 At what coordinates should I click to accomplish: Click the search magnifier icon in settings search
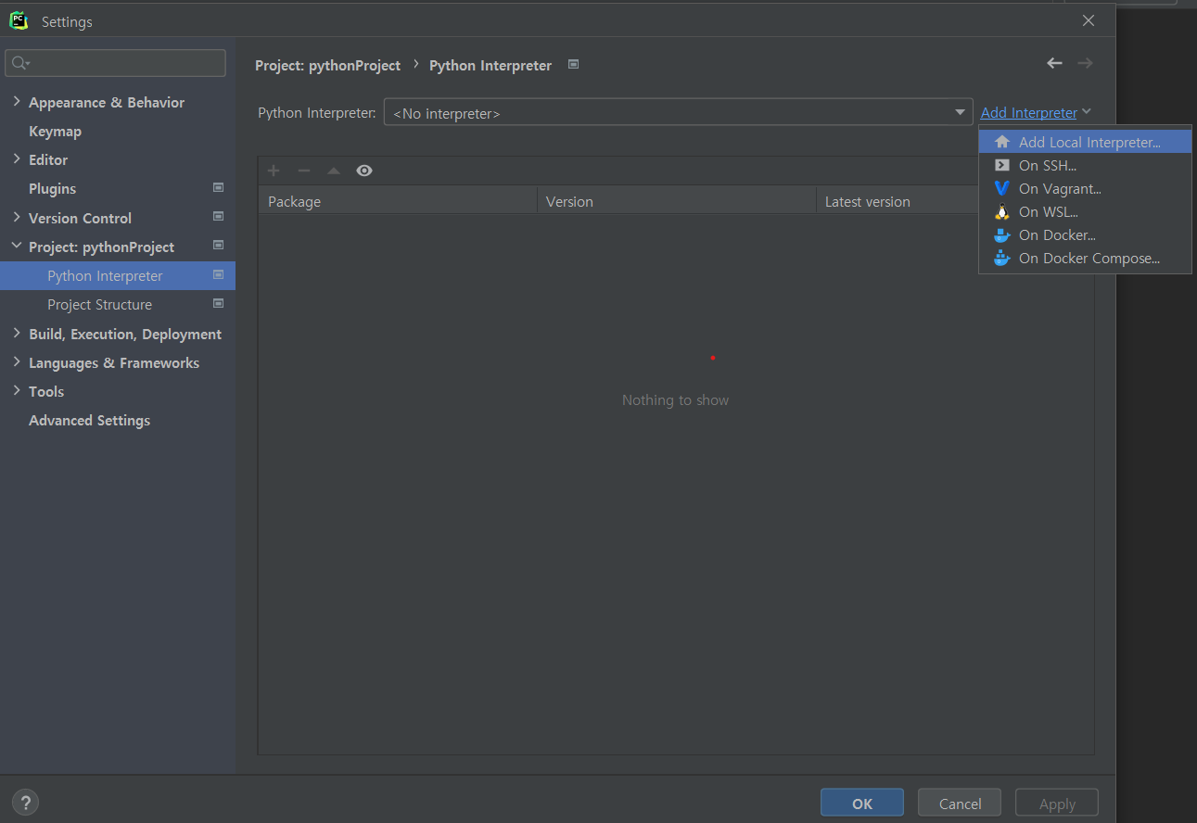click(20, 63)
